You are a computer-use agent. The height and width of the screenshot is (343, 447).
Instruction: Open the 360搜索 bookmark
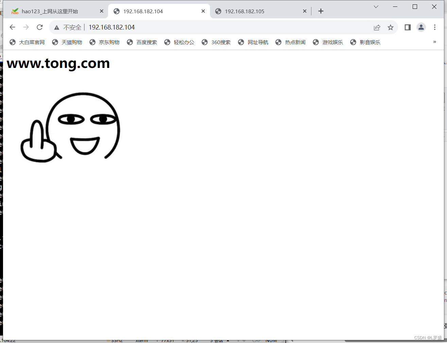tap(216, 42)
